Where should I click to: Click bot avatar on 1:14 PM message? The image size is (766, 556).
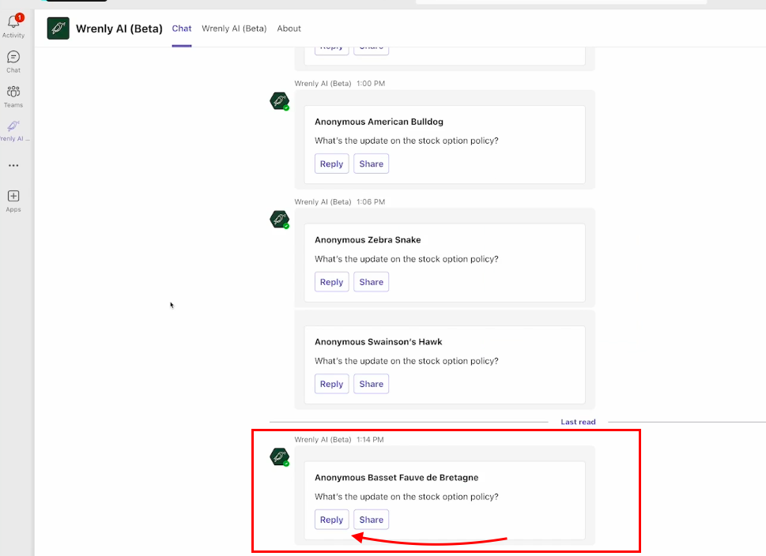(x=279, y=457)
